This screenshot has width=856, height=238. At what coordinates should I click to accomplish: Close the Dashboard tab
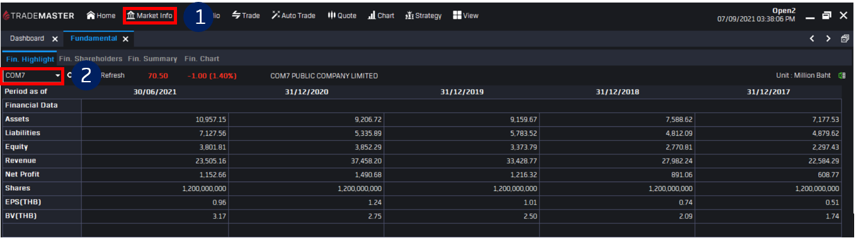(55, 39)
